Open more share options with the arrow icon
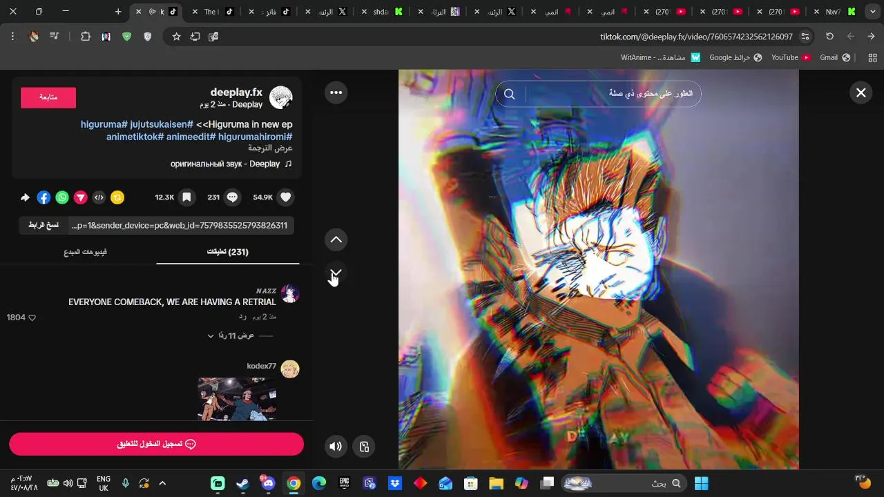 [x=25, y=197]
